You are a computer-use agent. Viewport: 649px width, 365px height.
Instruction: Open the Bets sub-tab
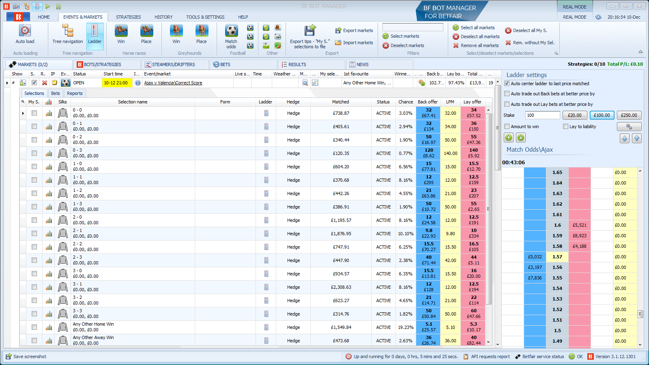pyautogui.click(x=56, y=93)
